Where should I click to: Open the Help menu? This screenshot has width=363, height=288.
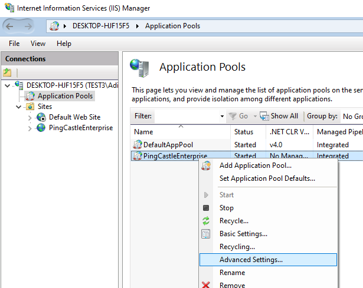pos(64,44)
